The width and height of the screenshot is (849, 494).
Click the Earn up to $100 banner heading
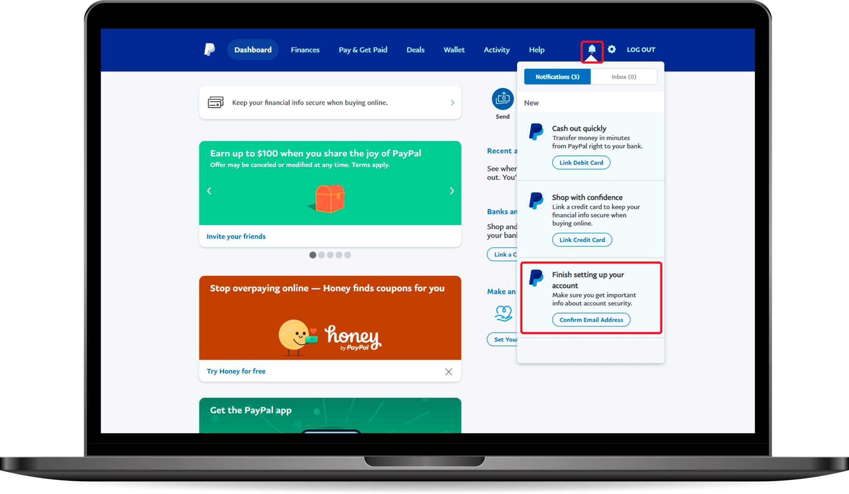click(x=315, y=153)
